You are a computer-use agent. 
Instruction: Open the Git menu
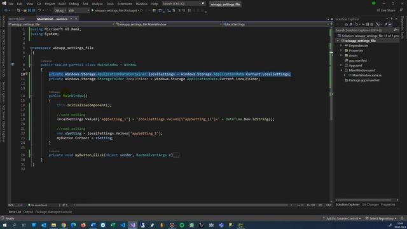39,4
